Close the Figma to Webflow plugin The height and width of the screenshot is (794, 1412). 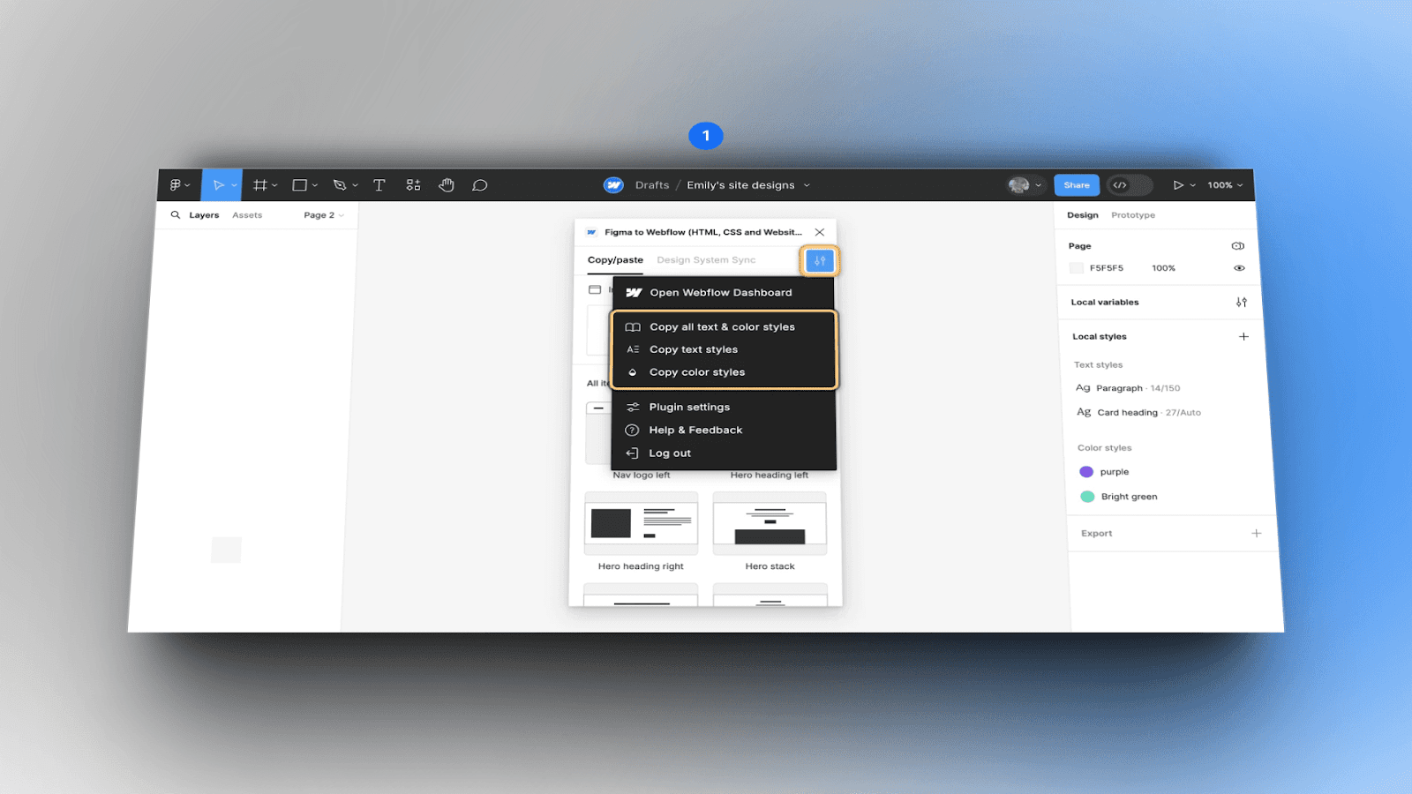pyautogui.click(x=820, y=232)
